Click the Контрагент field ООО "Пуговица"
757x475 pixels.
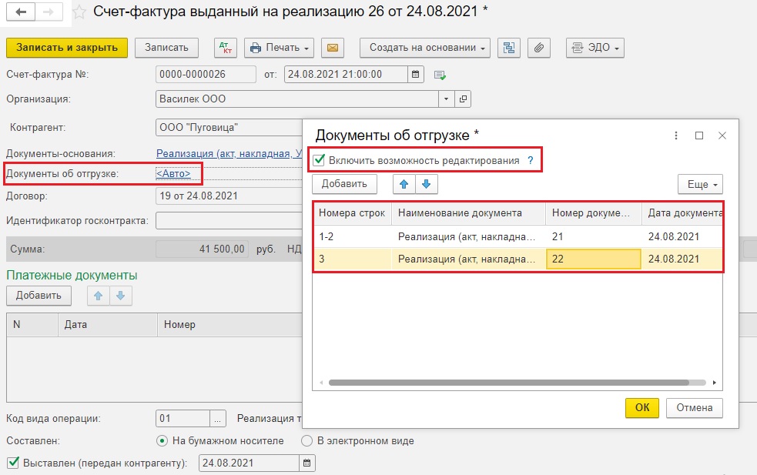pyautogui.click(x=229, y=128)
